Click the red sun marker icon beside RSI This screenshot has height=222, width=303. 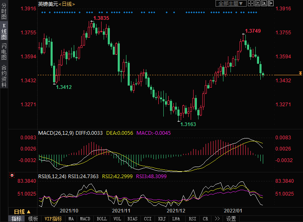[x=12, y=176]
